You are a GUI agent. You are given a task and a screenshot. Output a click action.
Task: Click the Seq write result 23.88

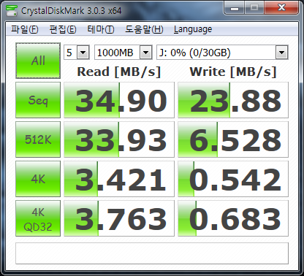233,100
